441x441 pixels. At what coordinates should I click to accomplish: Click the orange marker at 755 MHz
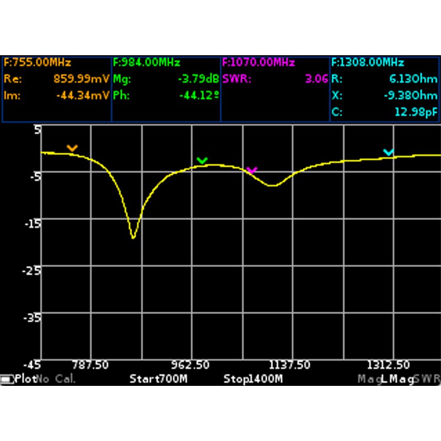pyautogui.click(x=72, y=148)
